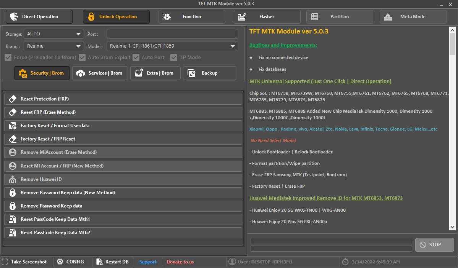Image resolution: width=458 pixels, height=268 pixels.
Task: Click inside the Port input field
Action: point(172,34)
